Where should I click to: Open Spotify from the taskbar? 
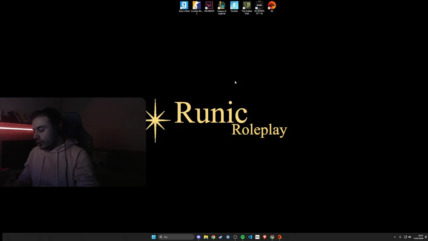click(242, 237)
